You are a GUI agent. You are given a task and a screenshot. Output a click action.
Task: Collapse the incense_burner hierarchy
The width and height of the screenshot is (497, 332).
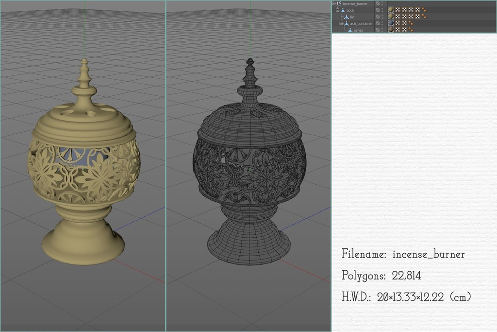pyautogui.click(x=334, y=3)
